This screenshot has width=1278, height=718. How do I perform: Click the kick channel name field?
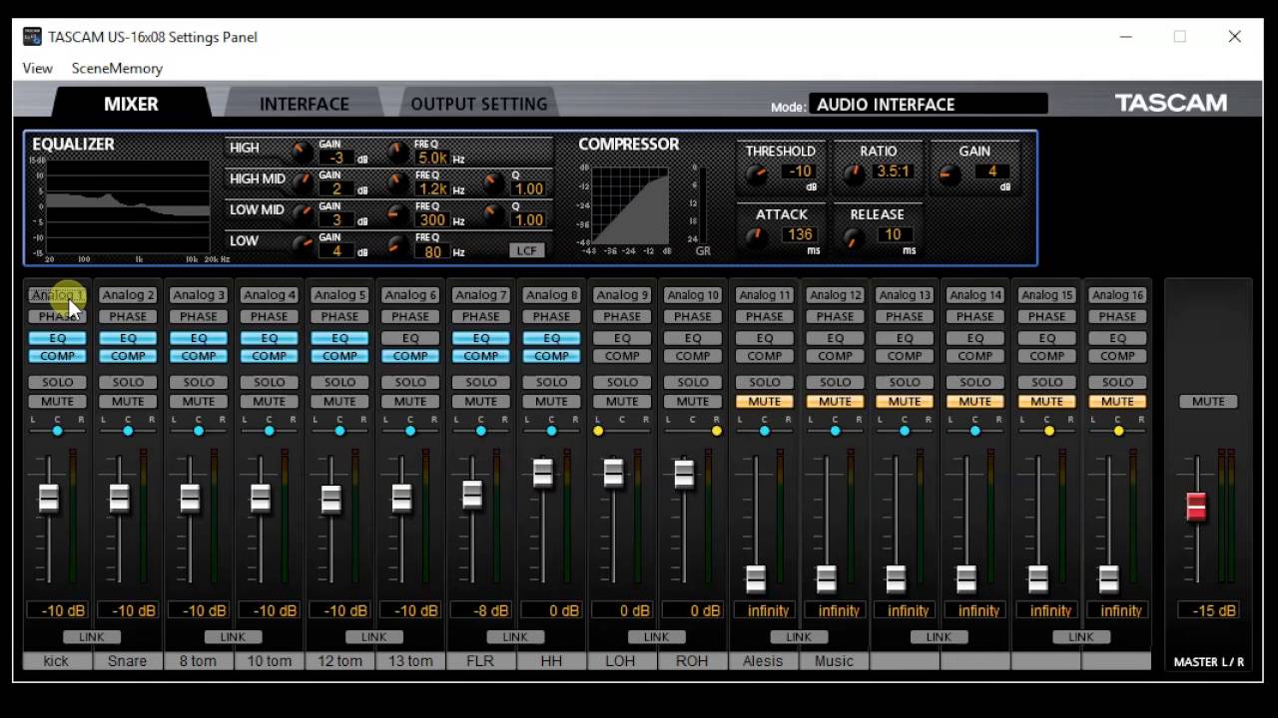point(57,660)
